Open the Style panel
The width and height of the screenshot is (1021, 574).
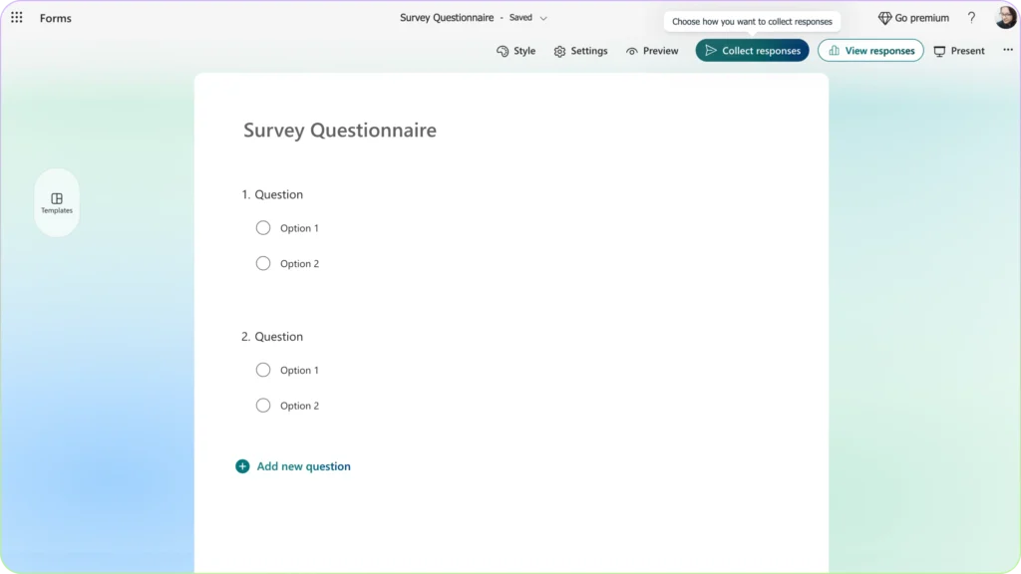point(515,50)
